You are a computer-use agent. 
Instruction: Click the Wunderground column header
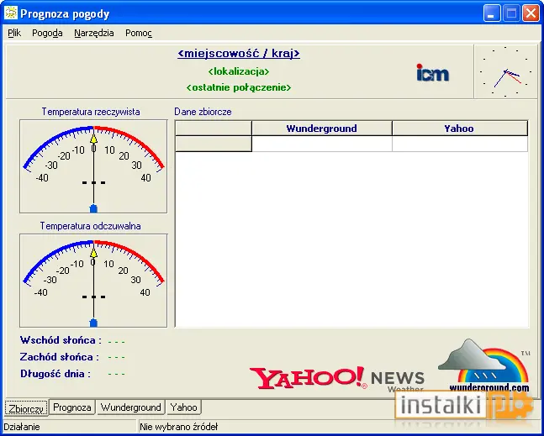(x=322, y=129)
